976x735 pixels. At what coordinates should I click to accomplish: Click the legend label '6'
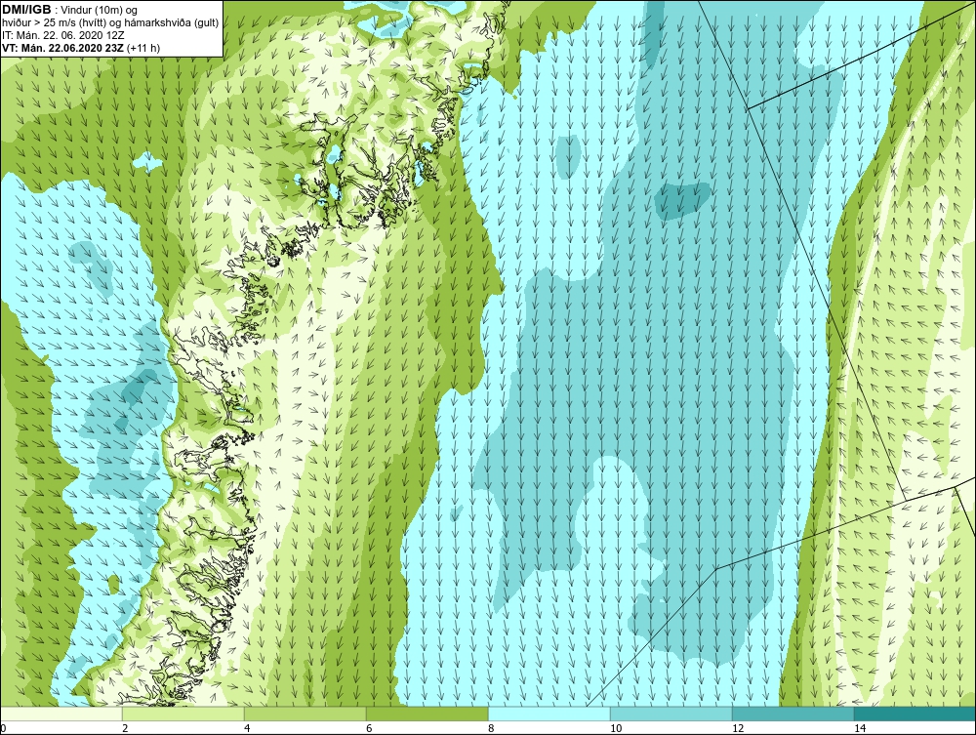coord(369,728)
